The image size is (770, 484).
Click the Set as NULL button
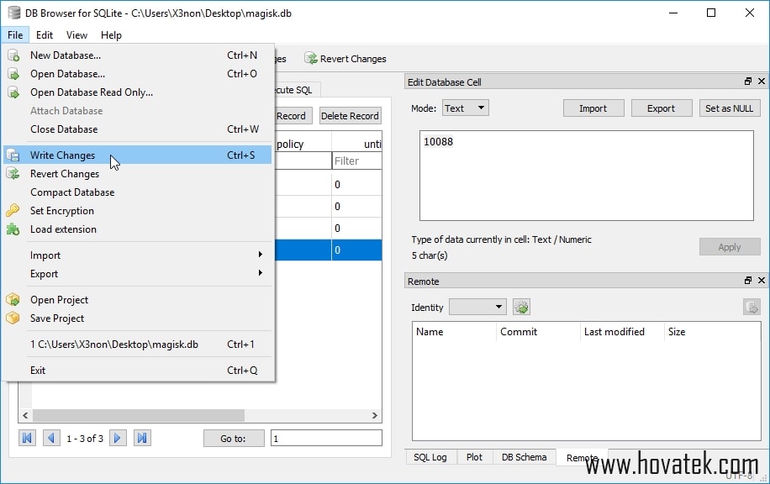[730, 108]
